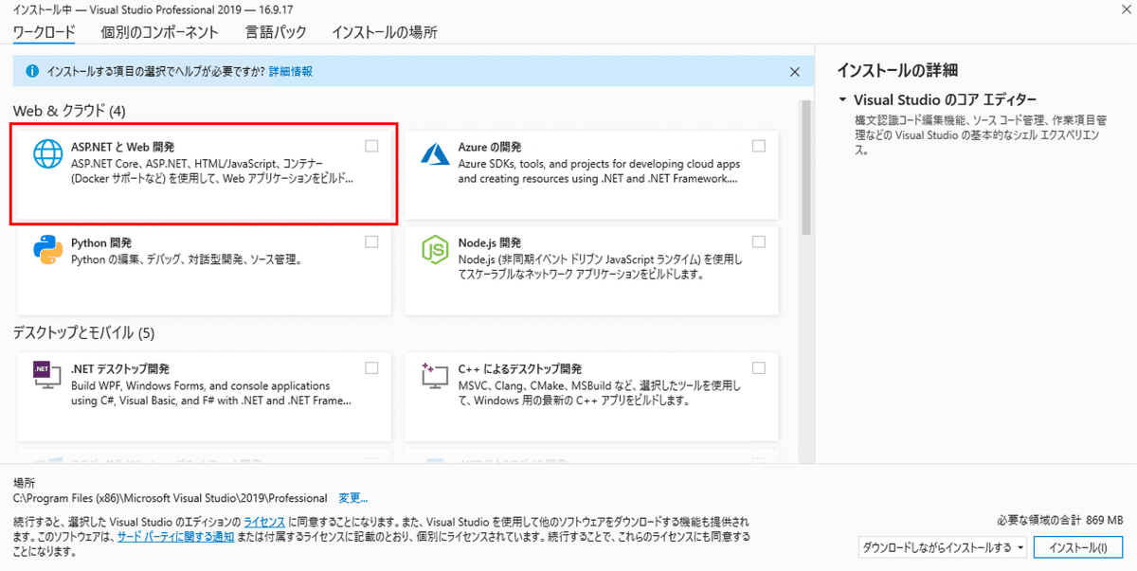Click the 変更... link next to install path
1137x571 pixels.
353,498
